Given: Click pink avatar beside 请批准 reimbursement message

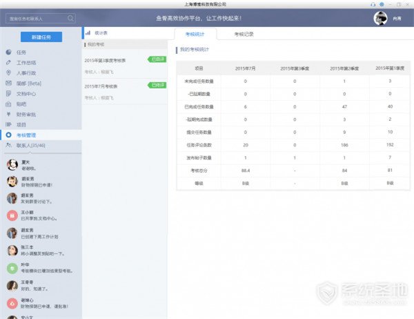Looking at the screenshot, I should click(x=12, y=303).
